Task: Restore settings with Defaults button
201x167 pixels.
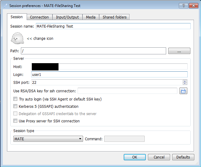Action: click(x=183, y=157)
